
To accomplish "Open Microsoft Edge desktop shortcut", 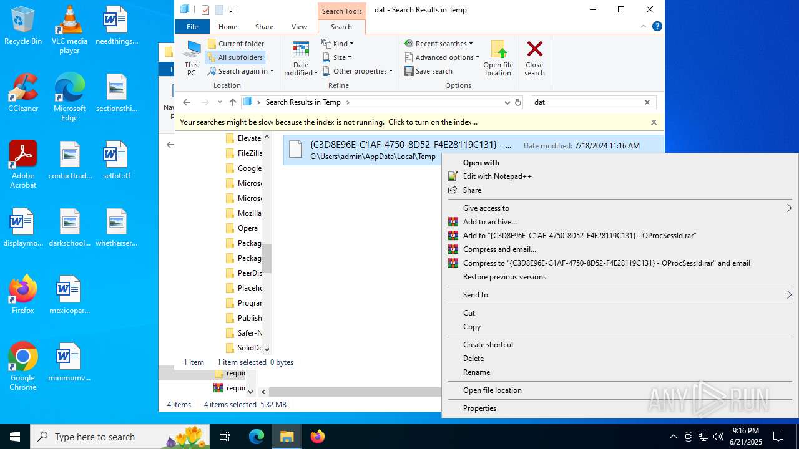I will (69, 97).
